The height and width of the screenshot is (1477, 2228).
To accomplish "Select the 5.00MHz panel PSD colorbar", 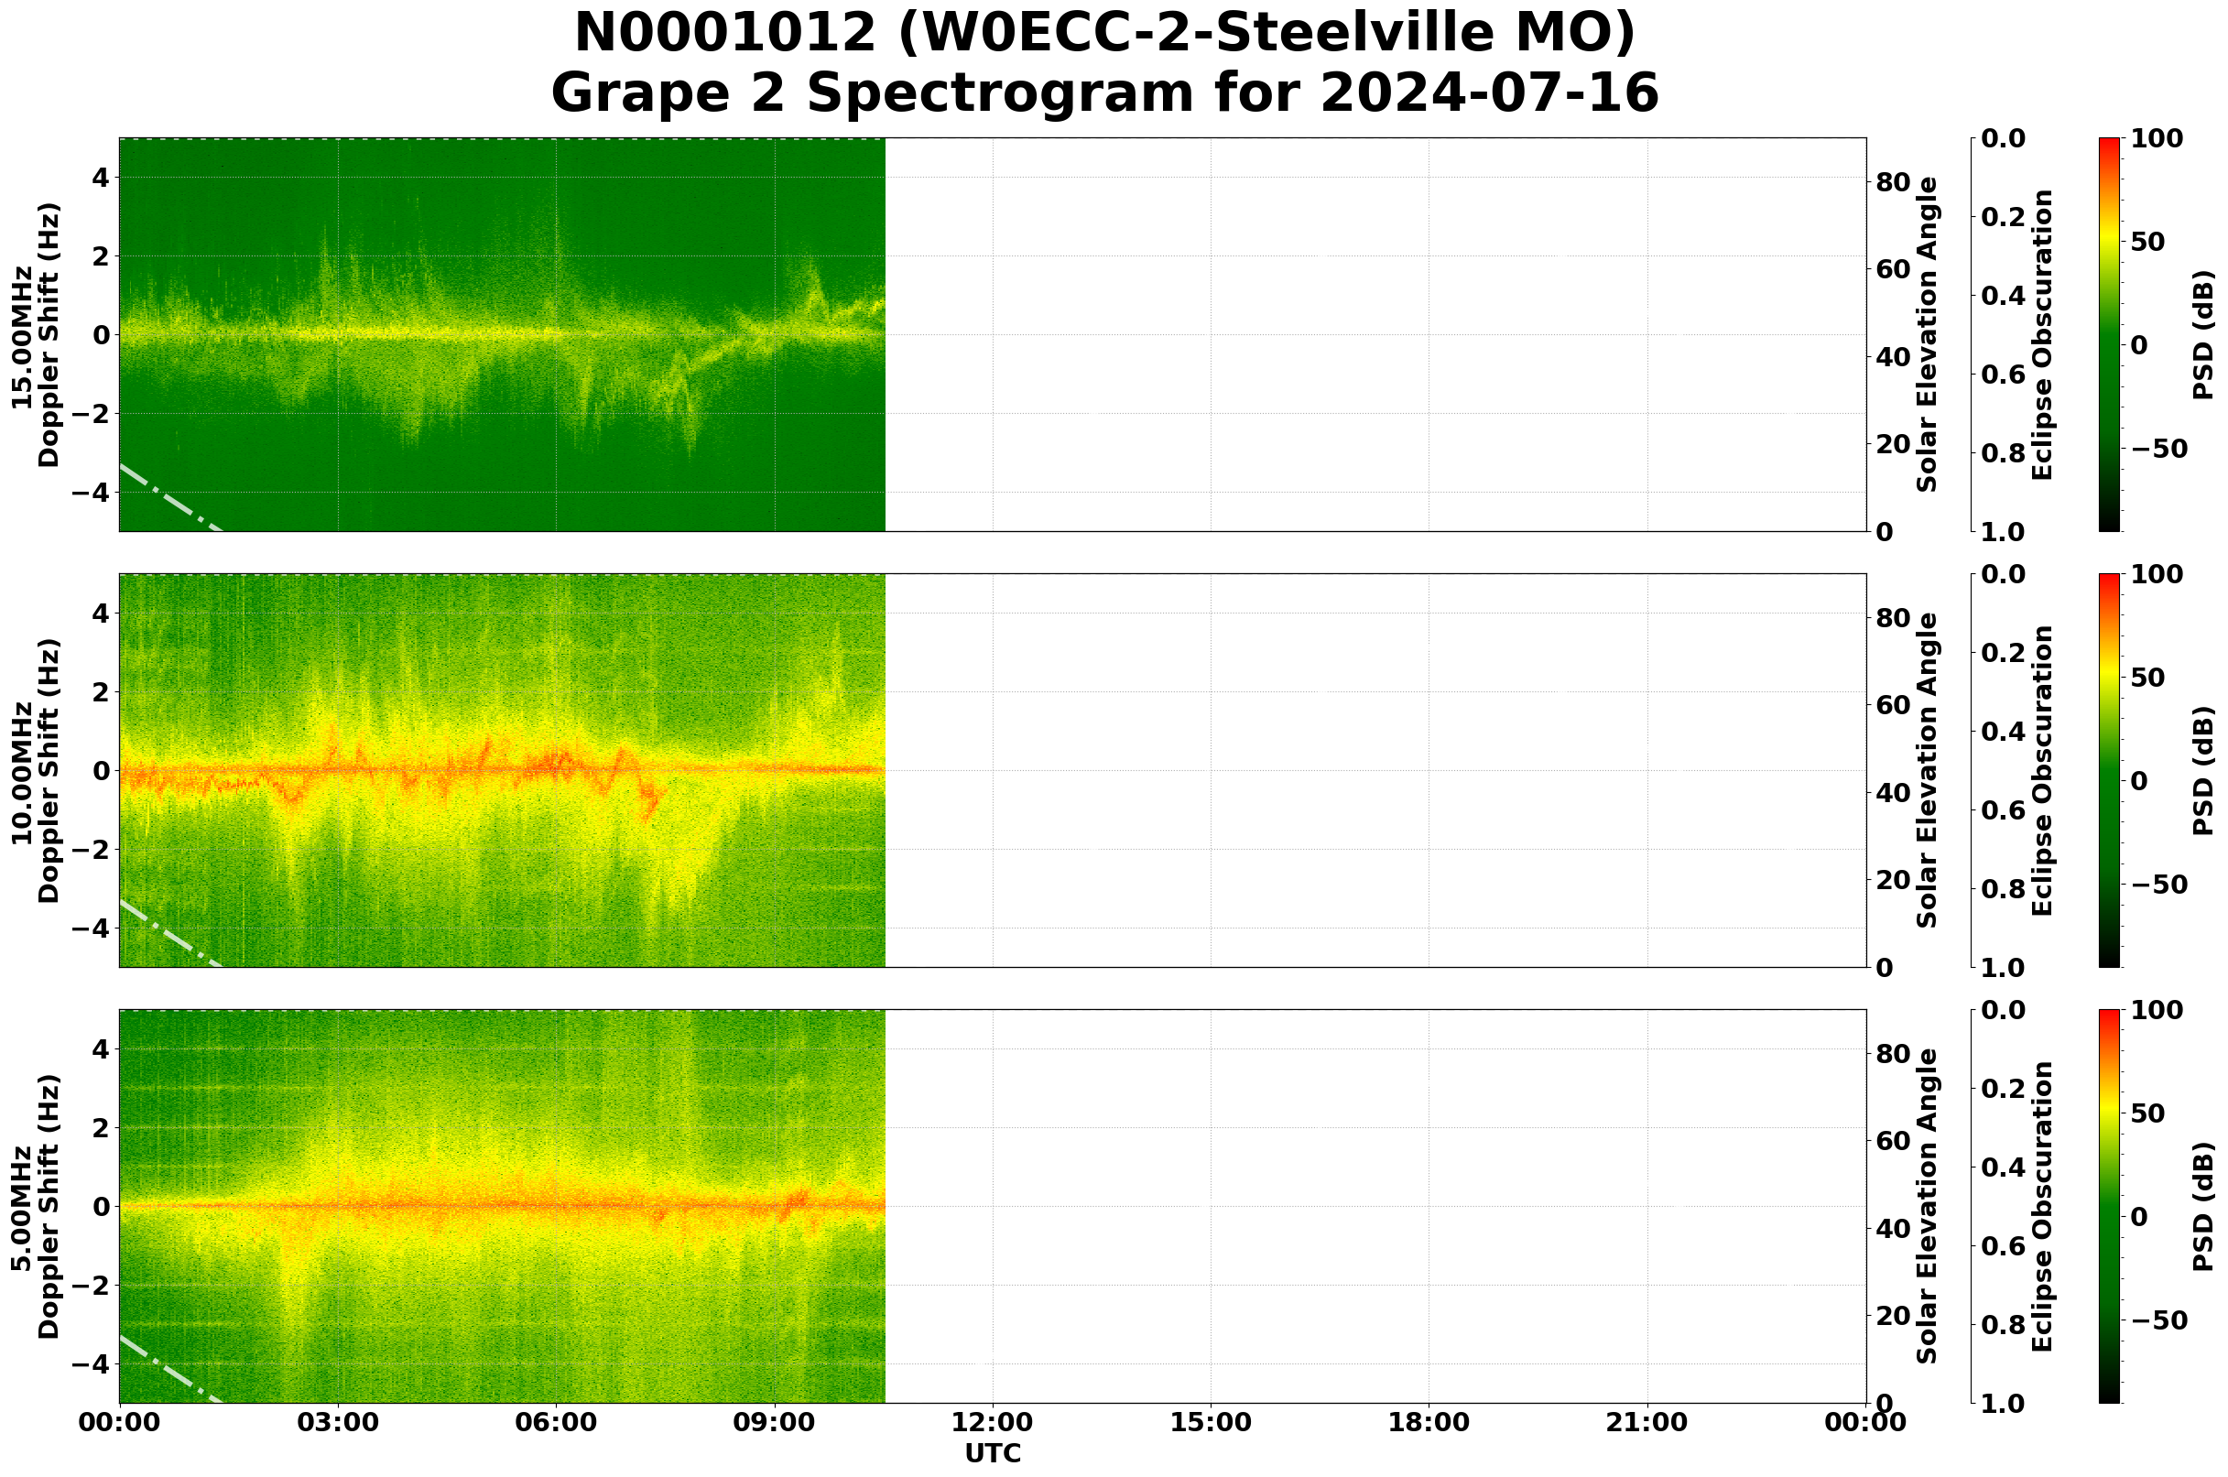I will pyautogui.click(x=2110, y=1207).
